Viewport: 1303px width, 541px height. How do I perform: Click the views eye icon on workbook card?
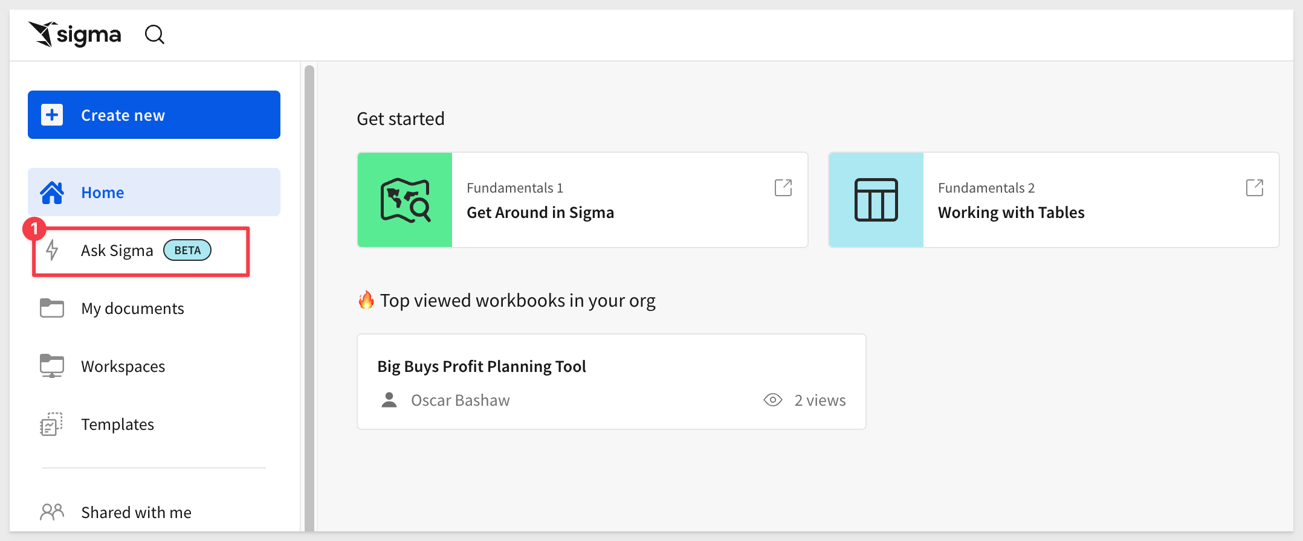tap(773, 400)
